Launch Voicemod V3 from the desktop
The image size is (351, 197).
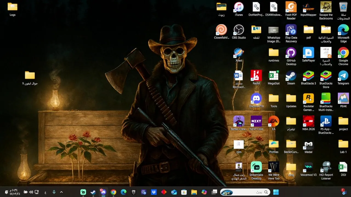(308, 169)
